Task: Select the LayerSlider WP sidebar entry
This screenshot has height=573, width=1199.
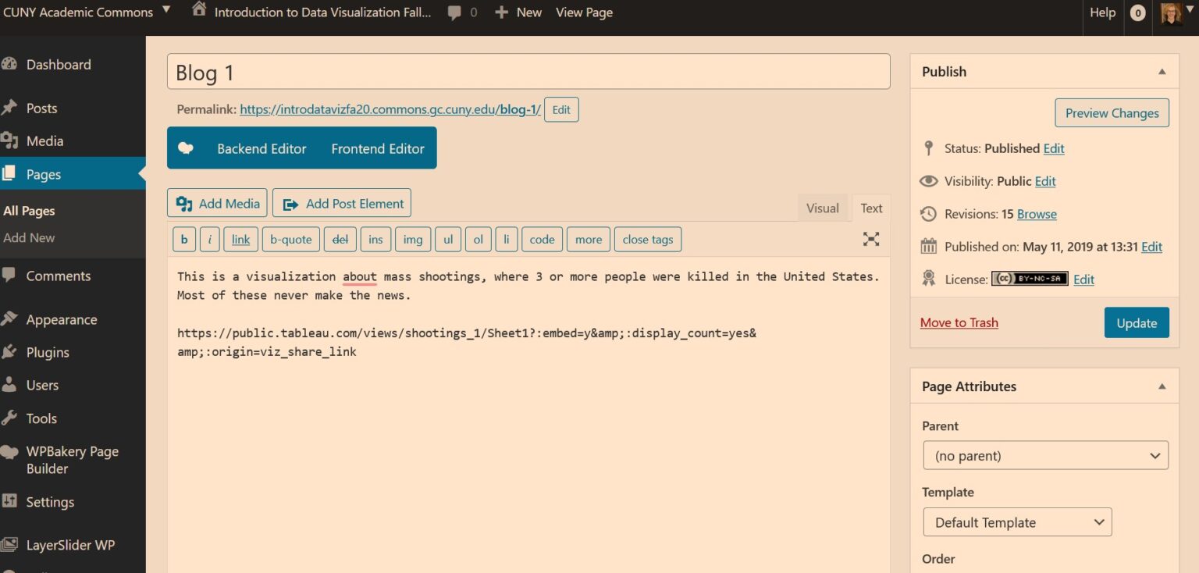Action: (72, 544)
